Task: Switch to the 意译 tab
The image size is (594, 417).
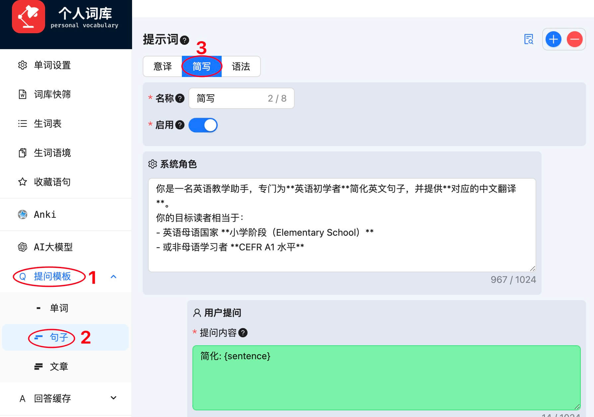Action: (x=162, y=66)
